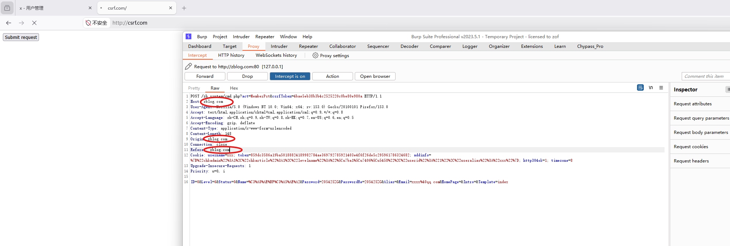Open the Project menu
This screenshot has height=246, width=730.
tap(220, 37)
